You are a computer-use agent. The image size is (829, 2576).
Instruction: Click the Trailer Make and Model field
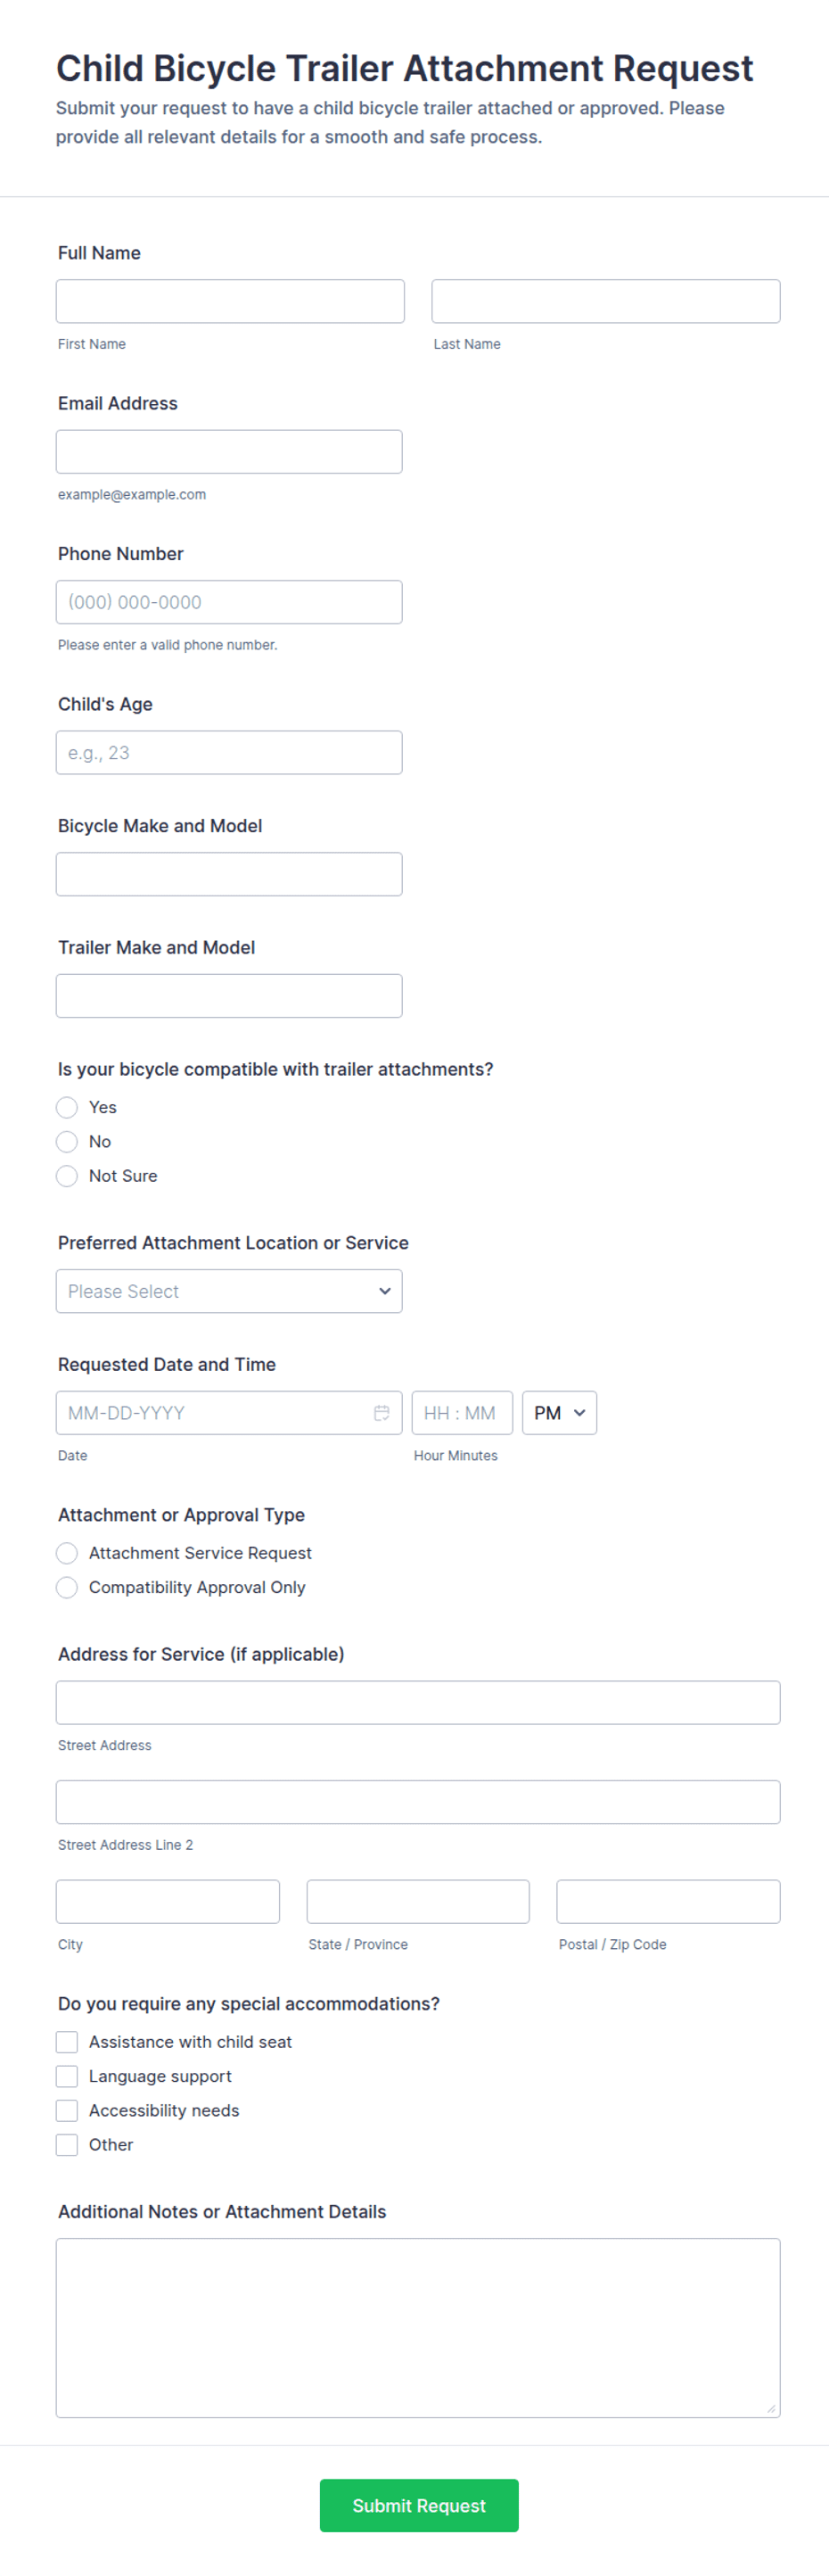(x=229, y=995)
